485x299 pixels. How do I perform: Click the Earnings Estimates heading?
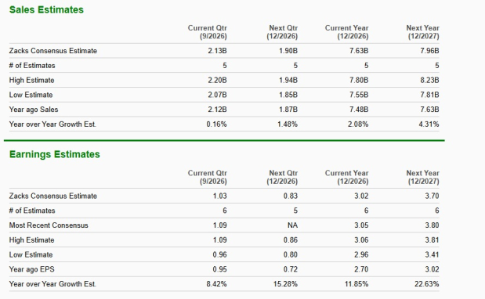coord(54,154)
